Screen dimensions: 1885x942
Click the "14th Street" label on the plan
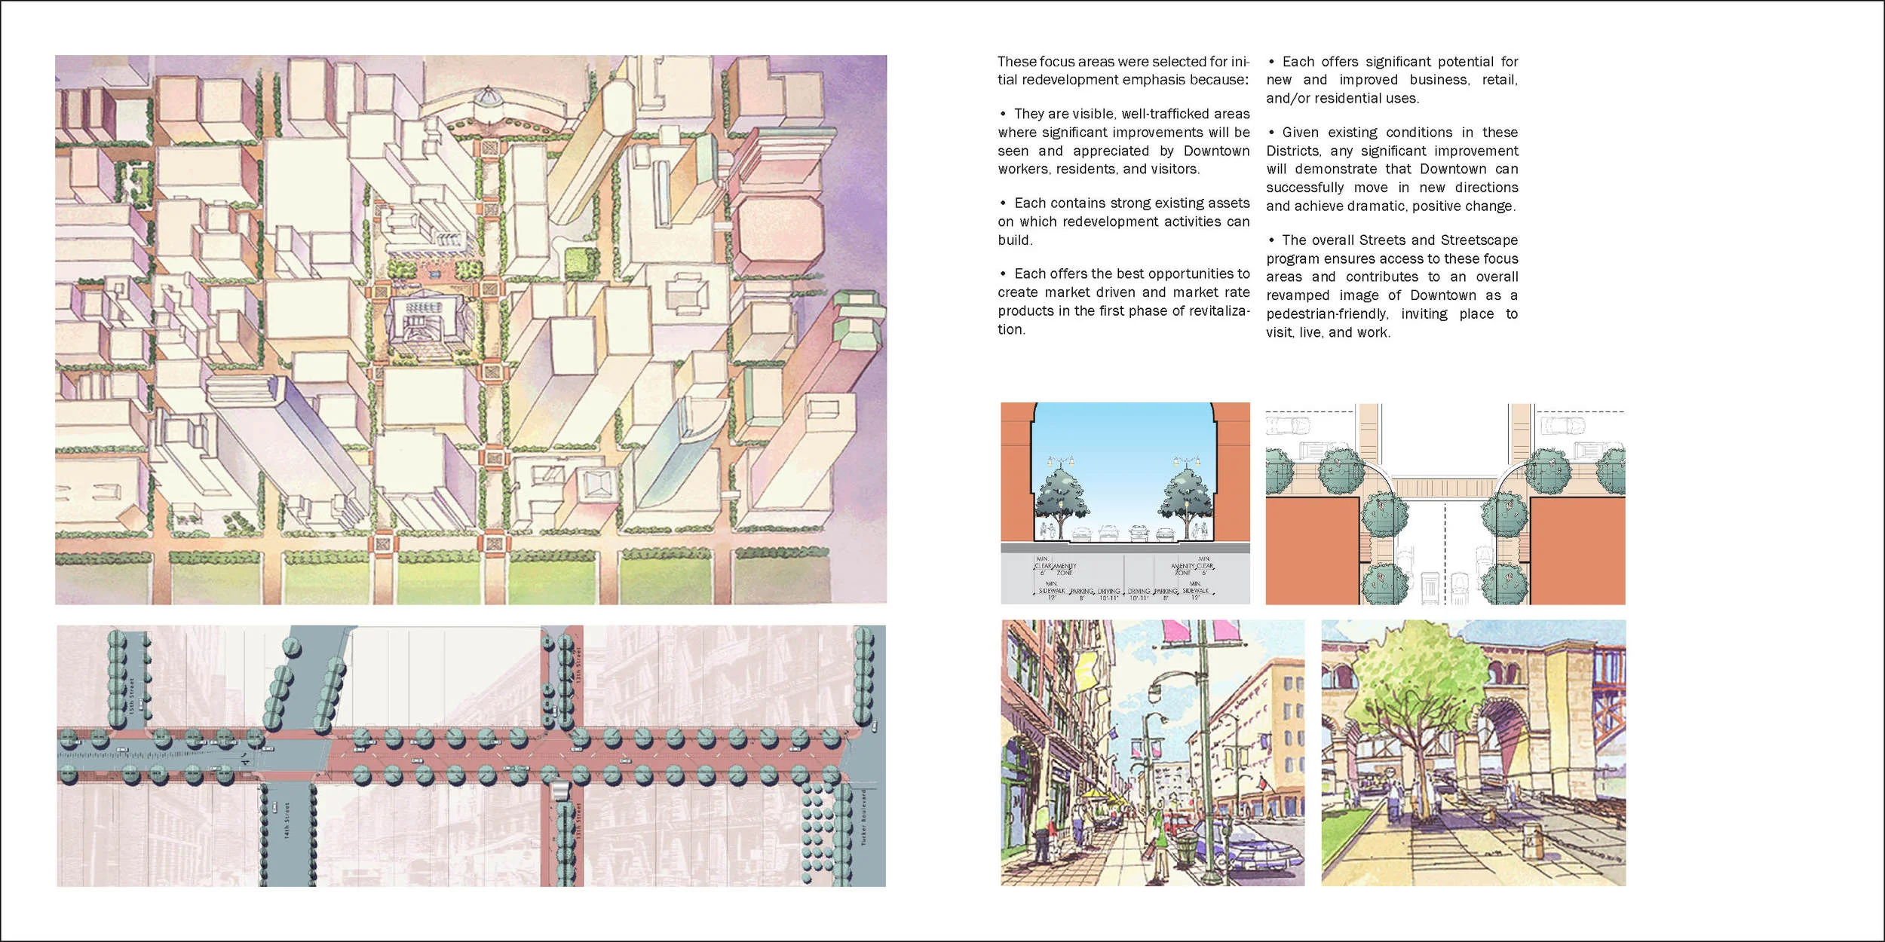tap(287, 821)
